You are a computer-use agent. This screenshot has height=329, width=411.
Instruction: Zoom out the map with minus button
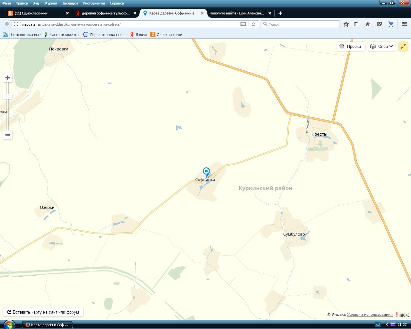(x=8, y=135)
